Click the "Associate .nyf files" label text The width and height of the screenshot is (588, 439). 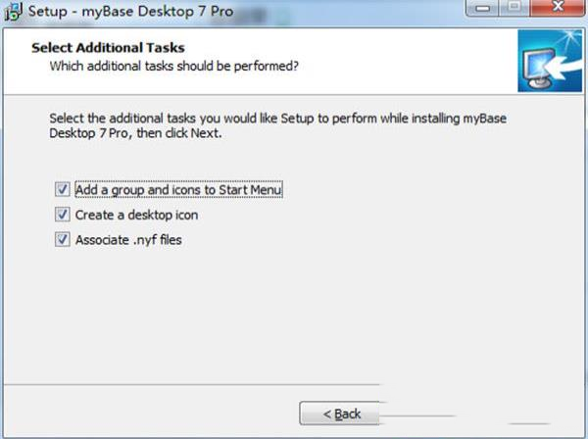click(128, 239)
